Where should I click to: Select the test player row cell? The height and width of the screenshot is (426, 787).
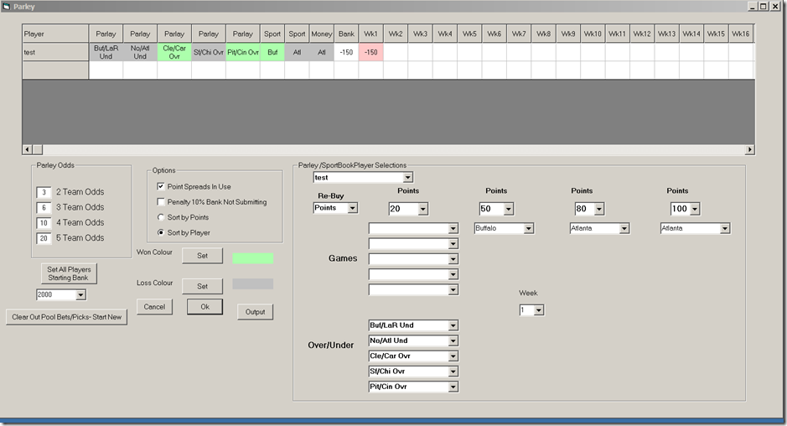point(55,52)
